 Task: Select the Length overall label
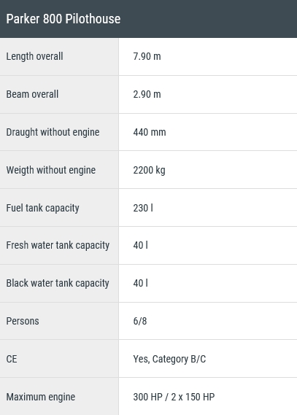point(35,56)
